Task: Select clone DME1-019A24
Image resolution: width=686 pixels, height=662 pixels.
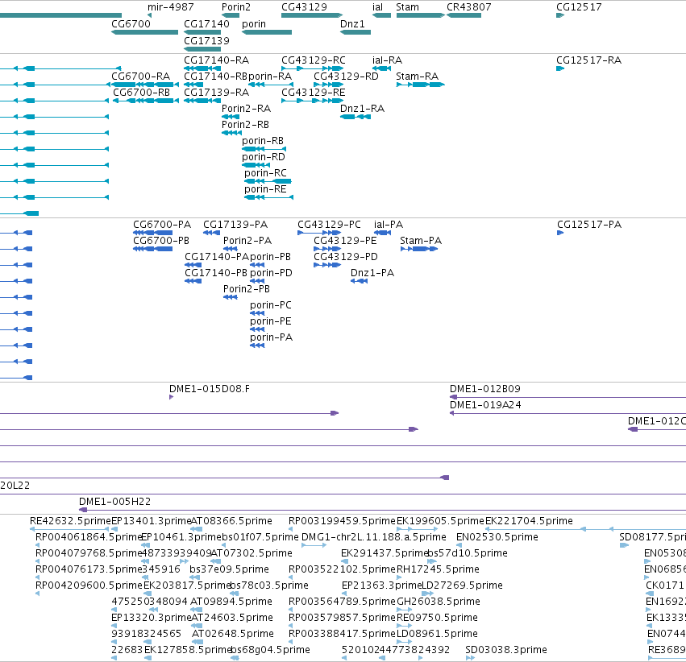Action: coord(568,413)
